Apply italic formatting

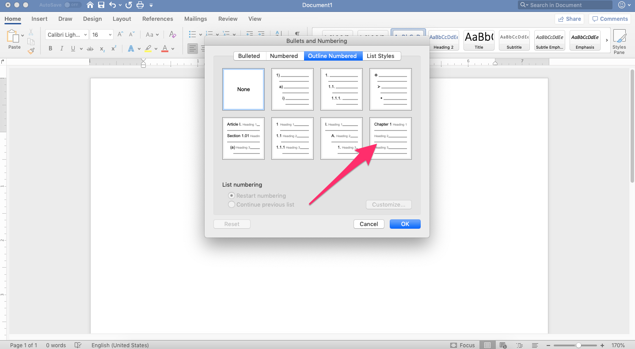(62, 49)
